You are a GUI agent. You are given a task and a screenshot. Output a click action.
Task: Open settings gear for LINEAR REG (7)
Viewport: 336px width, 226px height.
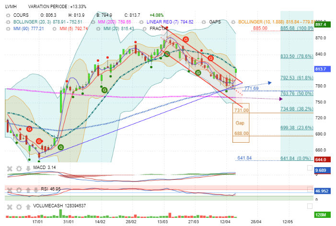point(141,22)
